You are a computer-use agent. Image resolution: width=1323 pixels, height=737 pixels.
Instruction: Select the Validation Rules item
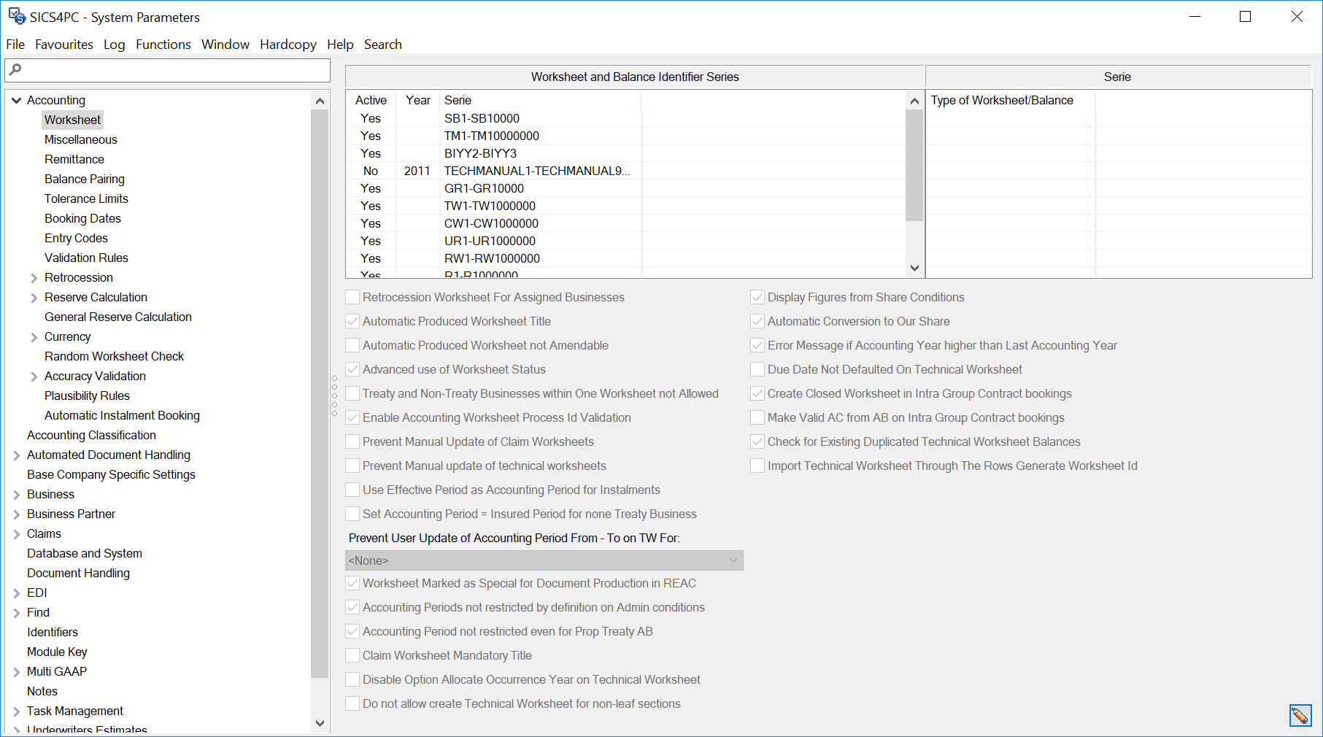click(x=85, y=258)
